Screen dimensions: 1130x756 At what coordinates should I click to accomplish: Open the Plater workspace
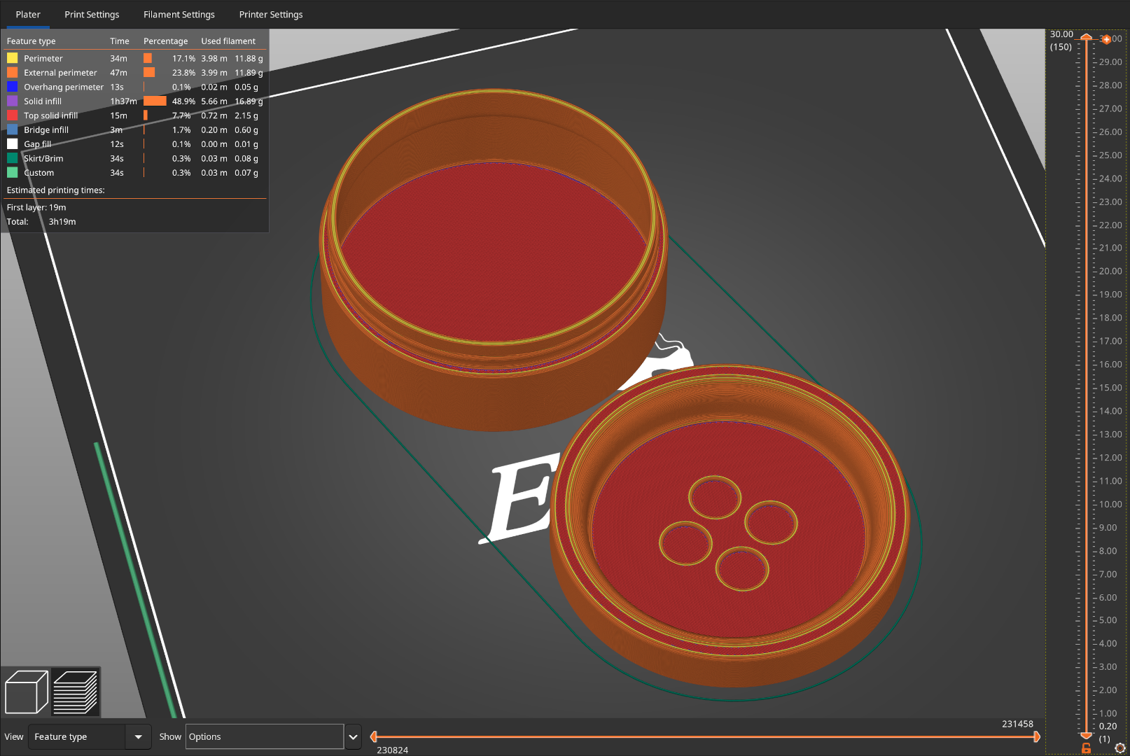[x=28, y=14]
